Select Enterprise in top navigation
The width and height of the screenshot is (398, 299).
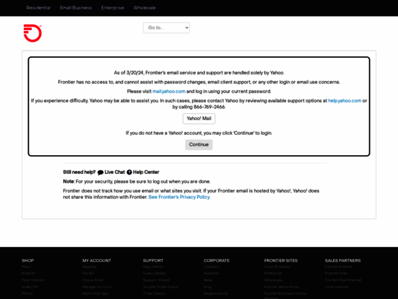pyautogui.click(x=112, y=8)
